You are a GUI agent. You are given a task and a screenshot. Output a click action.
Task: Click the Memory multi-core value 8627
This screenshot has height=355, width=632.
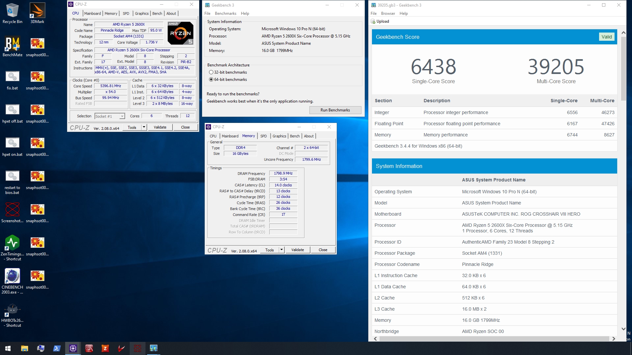point(609,135)
